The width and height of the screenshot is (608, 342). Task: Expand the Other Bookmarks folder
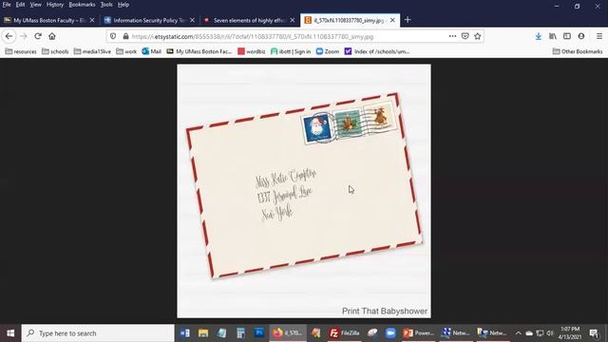coord(578,51)
